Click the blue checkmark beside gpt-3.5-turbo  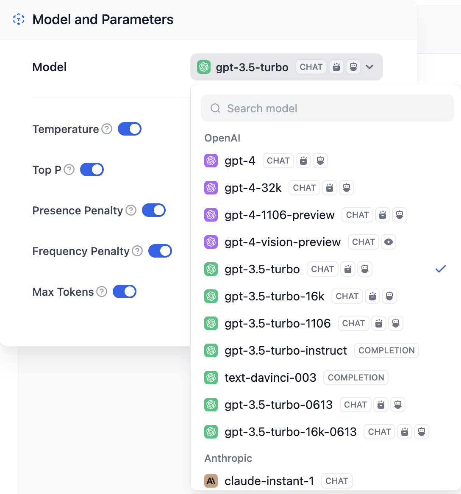click(x=441, y=269)
